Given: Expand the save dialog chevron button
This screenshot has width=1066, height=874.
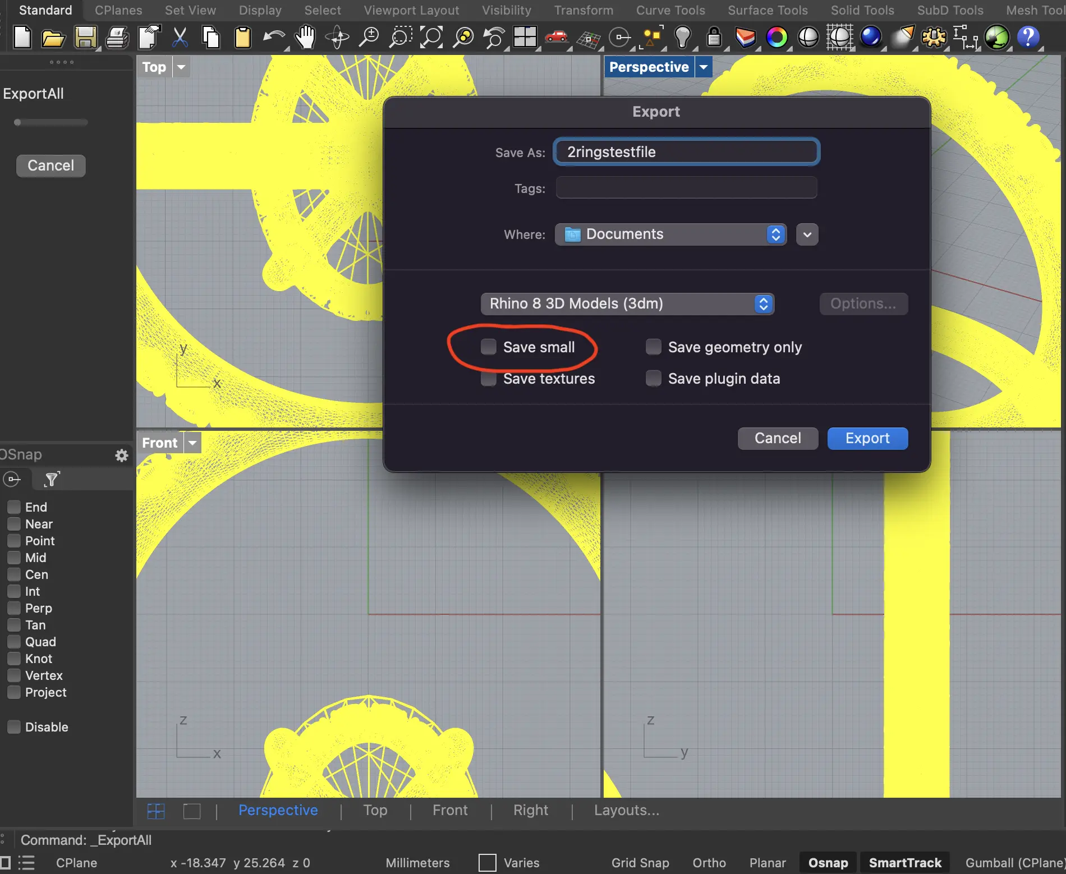Looking at the screenshot, I should click(807, 234).
